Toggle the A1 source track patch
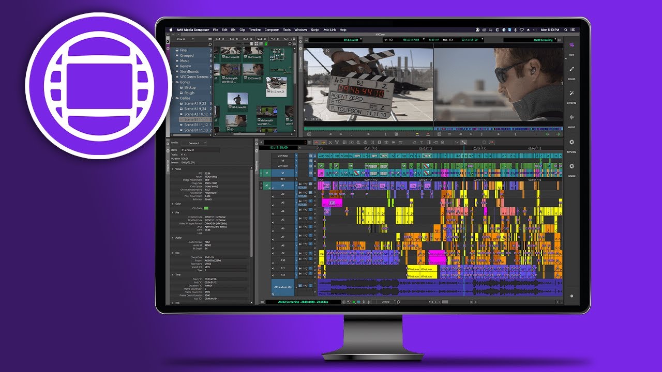The height and width of the screenshot is (372, 662). (267, 185)
